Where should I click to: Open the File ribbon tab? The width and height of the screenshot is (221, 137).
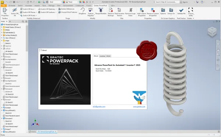pos(4,6)
